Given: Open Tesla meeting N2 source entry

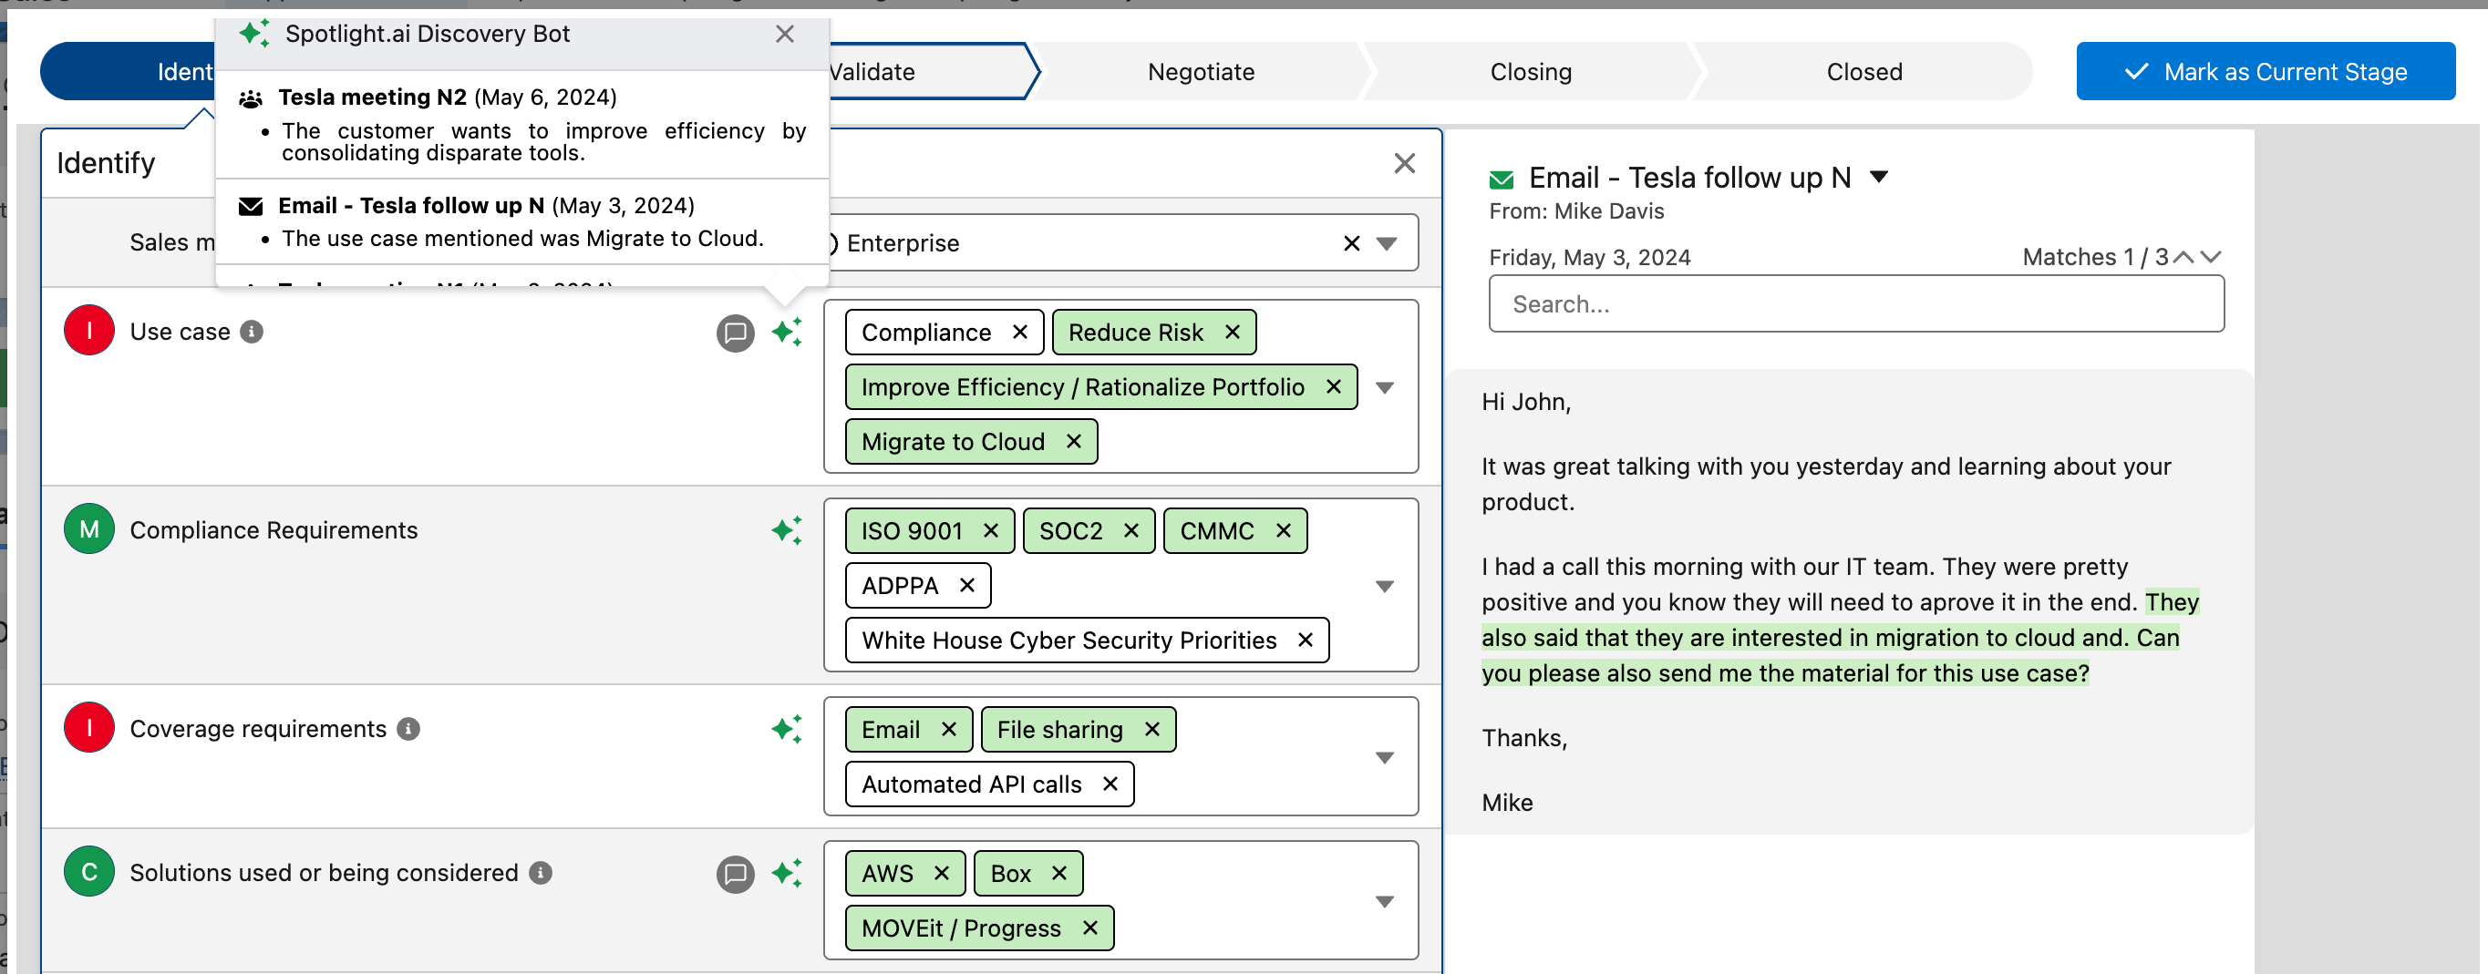Looking at the screenshot, I should (372, 97).
